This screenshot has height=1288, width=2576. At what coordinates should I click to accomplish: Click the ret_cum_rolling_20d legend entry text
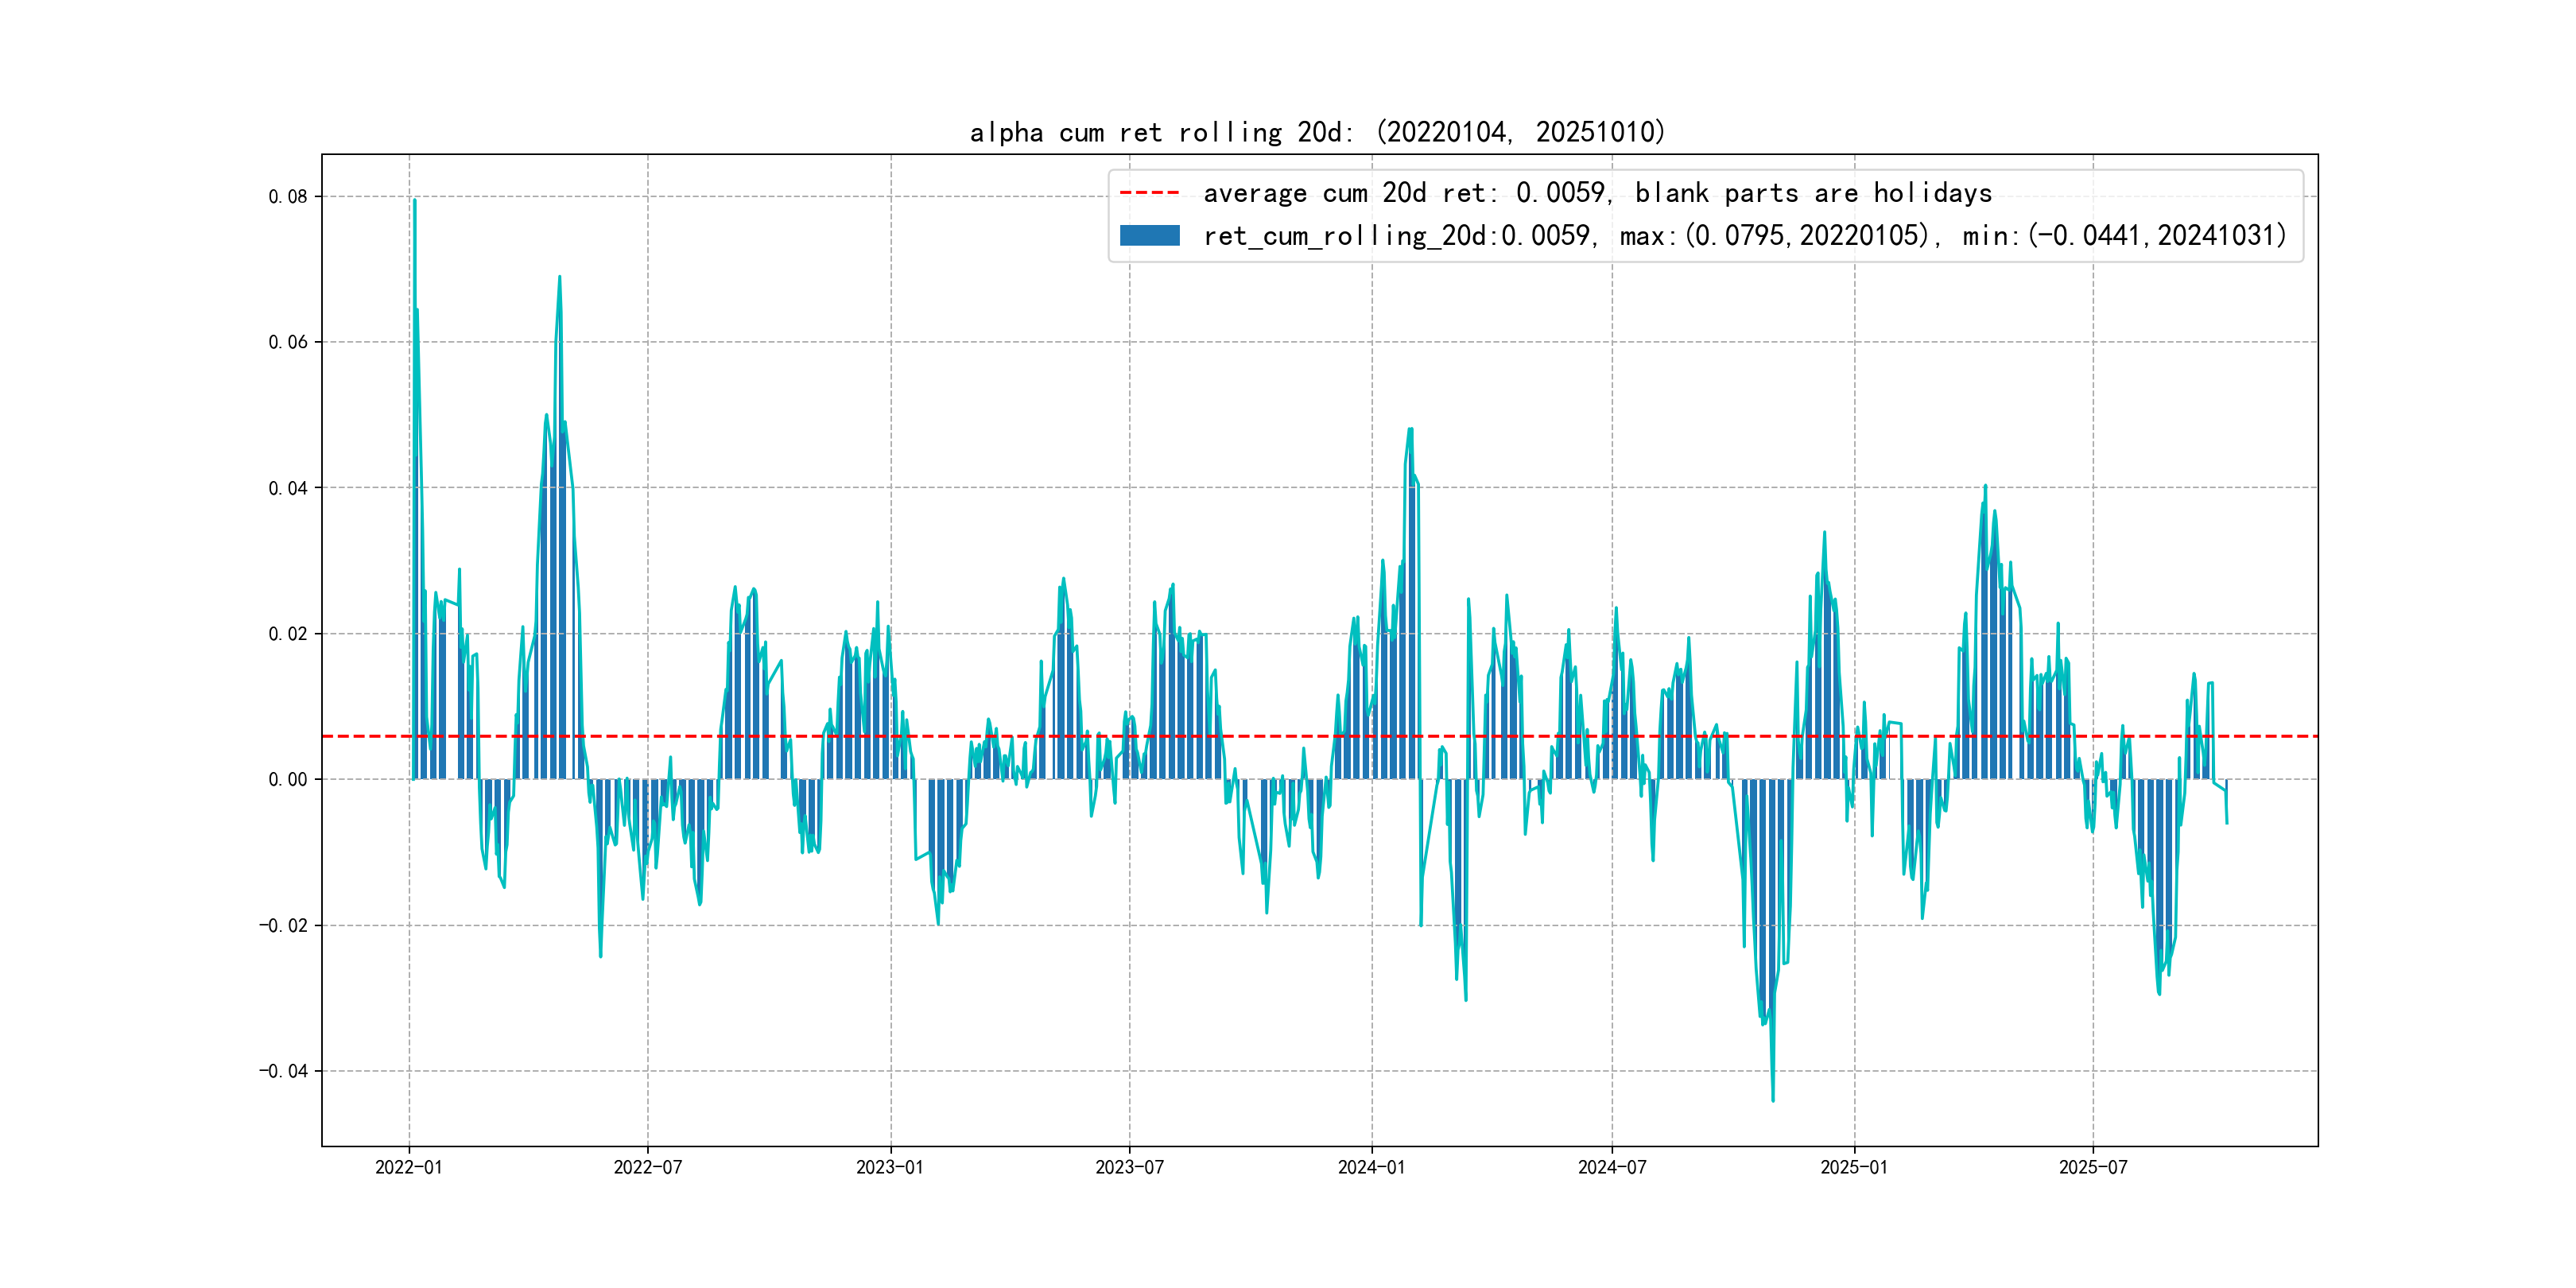(x=1744, y=235)
